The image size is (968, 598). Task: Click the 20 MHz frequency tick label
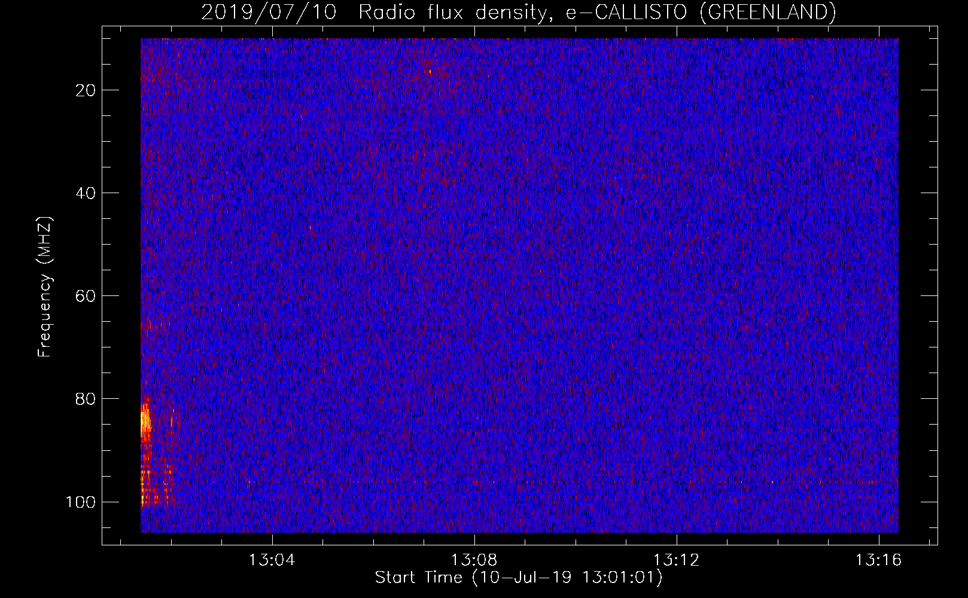click(86, 90)
